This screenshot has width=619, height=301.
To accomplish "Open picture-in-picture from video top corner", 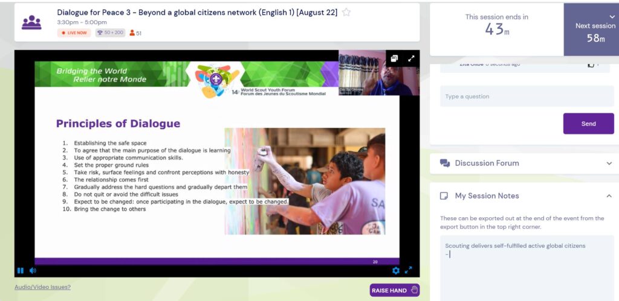I will pos(394,59).
